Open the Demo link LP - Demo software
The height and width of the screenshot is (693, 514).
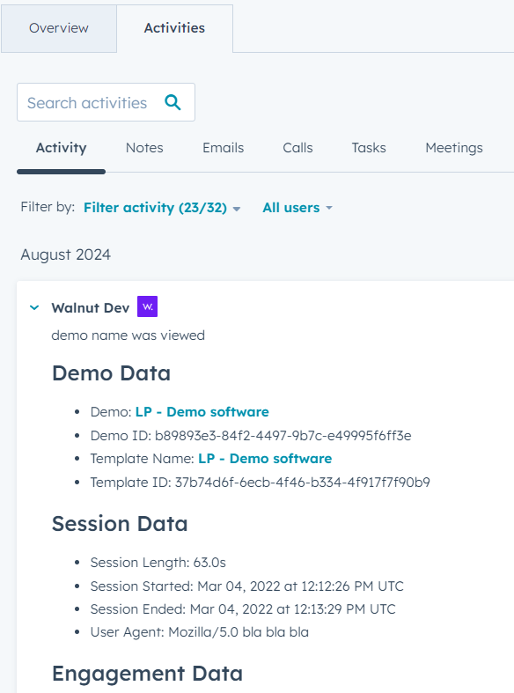(x=202, y=412)
